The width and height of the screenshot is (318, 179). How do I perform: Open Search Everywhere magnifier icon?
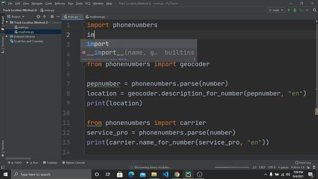tap(315, 10)
